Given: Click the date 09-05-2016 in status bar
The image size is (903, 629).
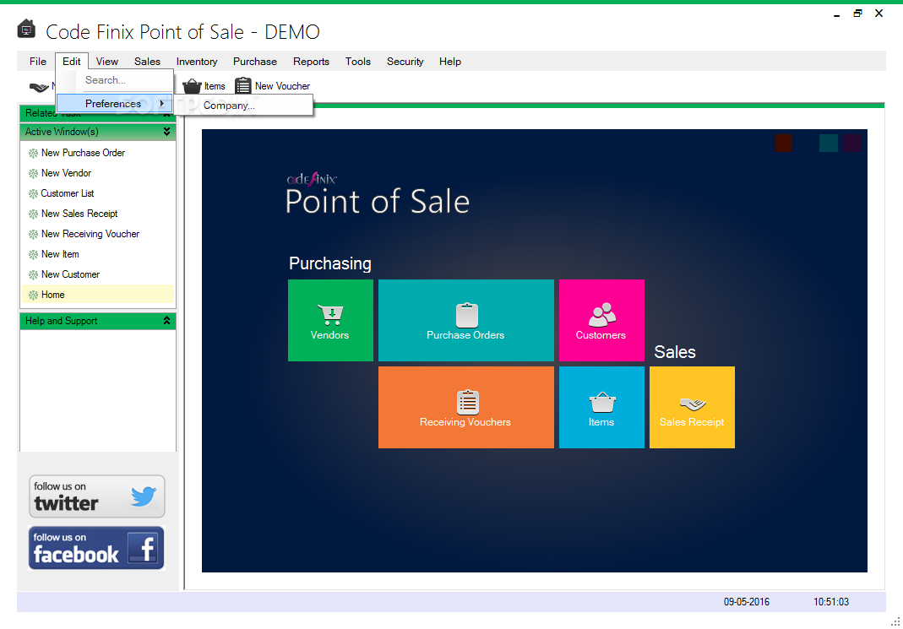Looking at the screenshot, I should coord(747,602).
